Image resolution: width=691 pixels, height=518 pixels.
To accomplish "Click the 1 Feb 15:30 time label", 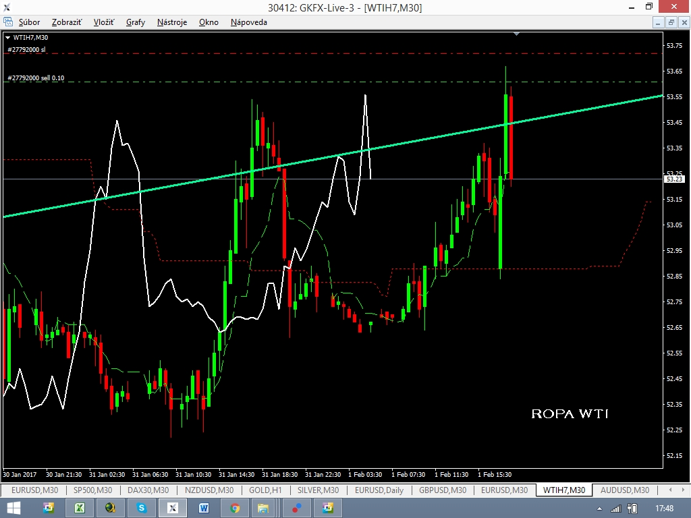I will tap(495, 474).
